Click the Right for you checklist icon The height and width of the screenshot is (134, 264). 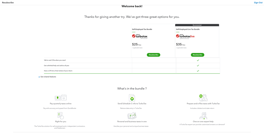click(x=61, y=116)
